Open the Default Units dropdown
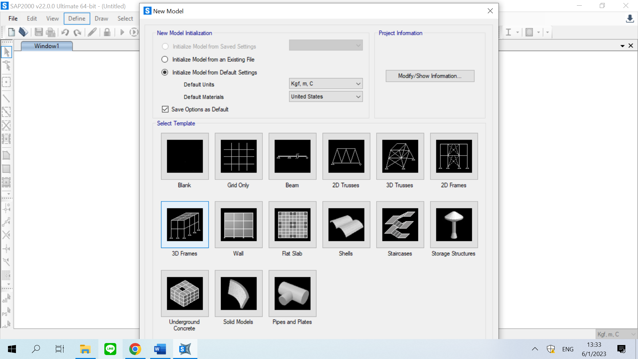 pyautogui.click(x=326, y=84)
